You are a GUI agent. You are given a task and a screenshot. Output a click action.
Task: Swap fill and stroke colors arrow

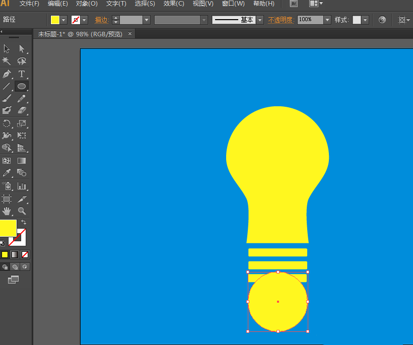(x=24, y=222)
